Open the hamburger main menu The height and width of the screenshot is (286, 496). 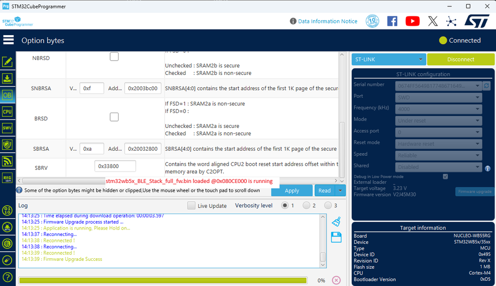click(x=8, y=40)
